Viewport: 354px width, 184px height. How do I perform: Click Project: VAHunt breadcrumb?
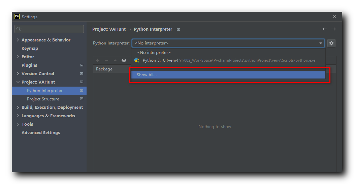coord(109,29)
